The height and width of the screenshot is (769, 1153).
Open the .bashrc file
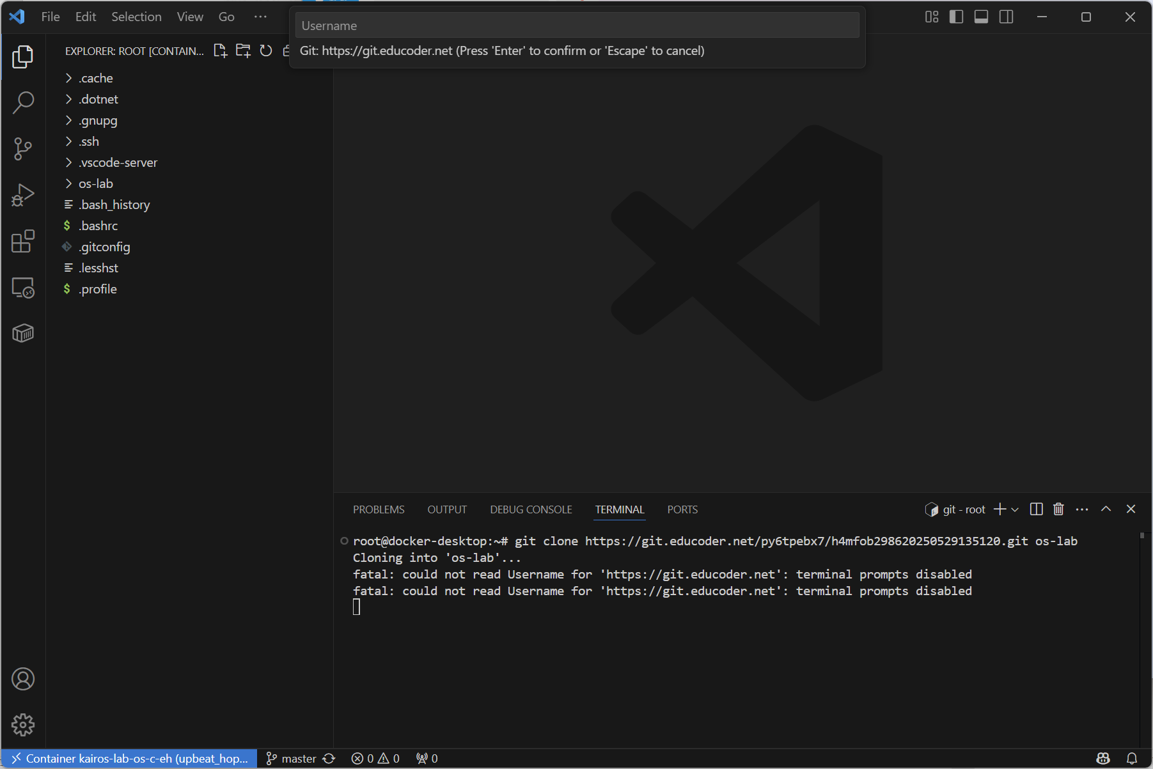point(189,226)
